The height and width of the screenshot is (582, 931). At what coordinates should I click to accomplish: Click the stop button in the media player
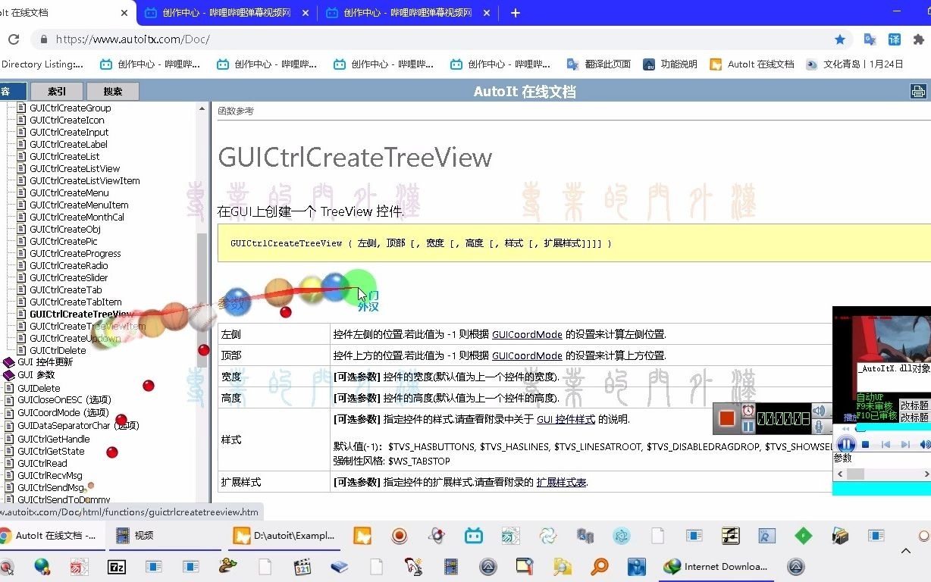pos(865,445)
